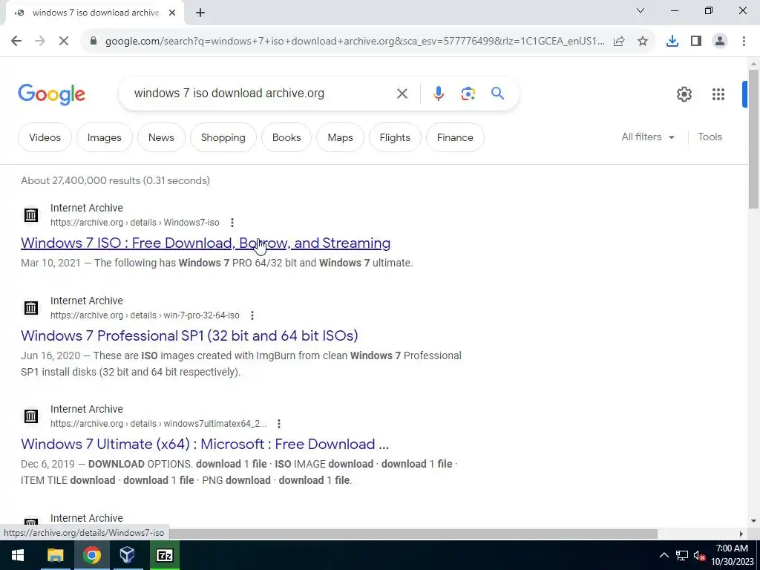This screenshot has height=570, width=760.
Task: Stop loading the page with X button
Action: click(64, 42)
